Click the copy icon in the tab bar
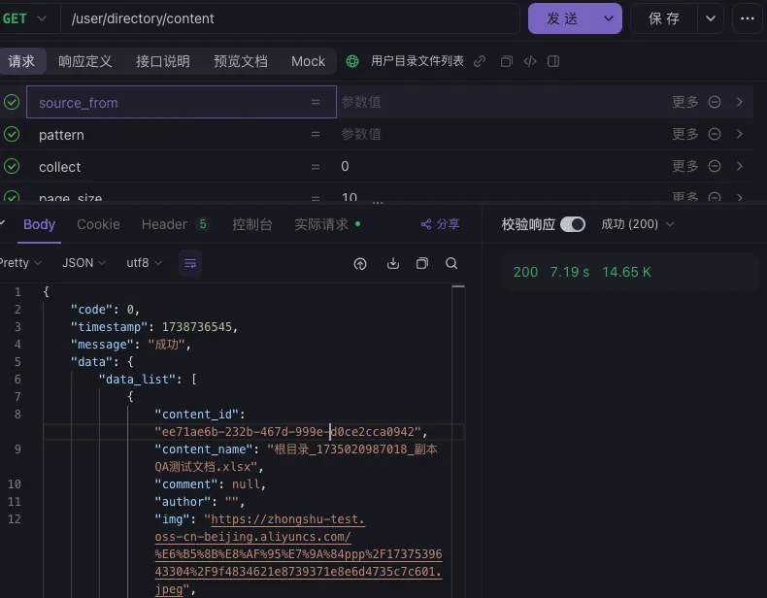767x598 pixels. (x=507, y=61)
